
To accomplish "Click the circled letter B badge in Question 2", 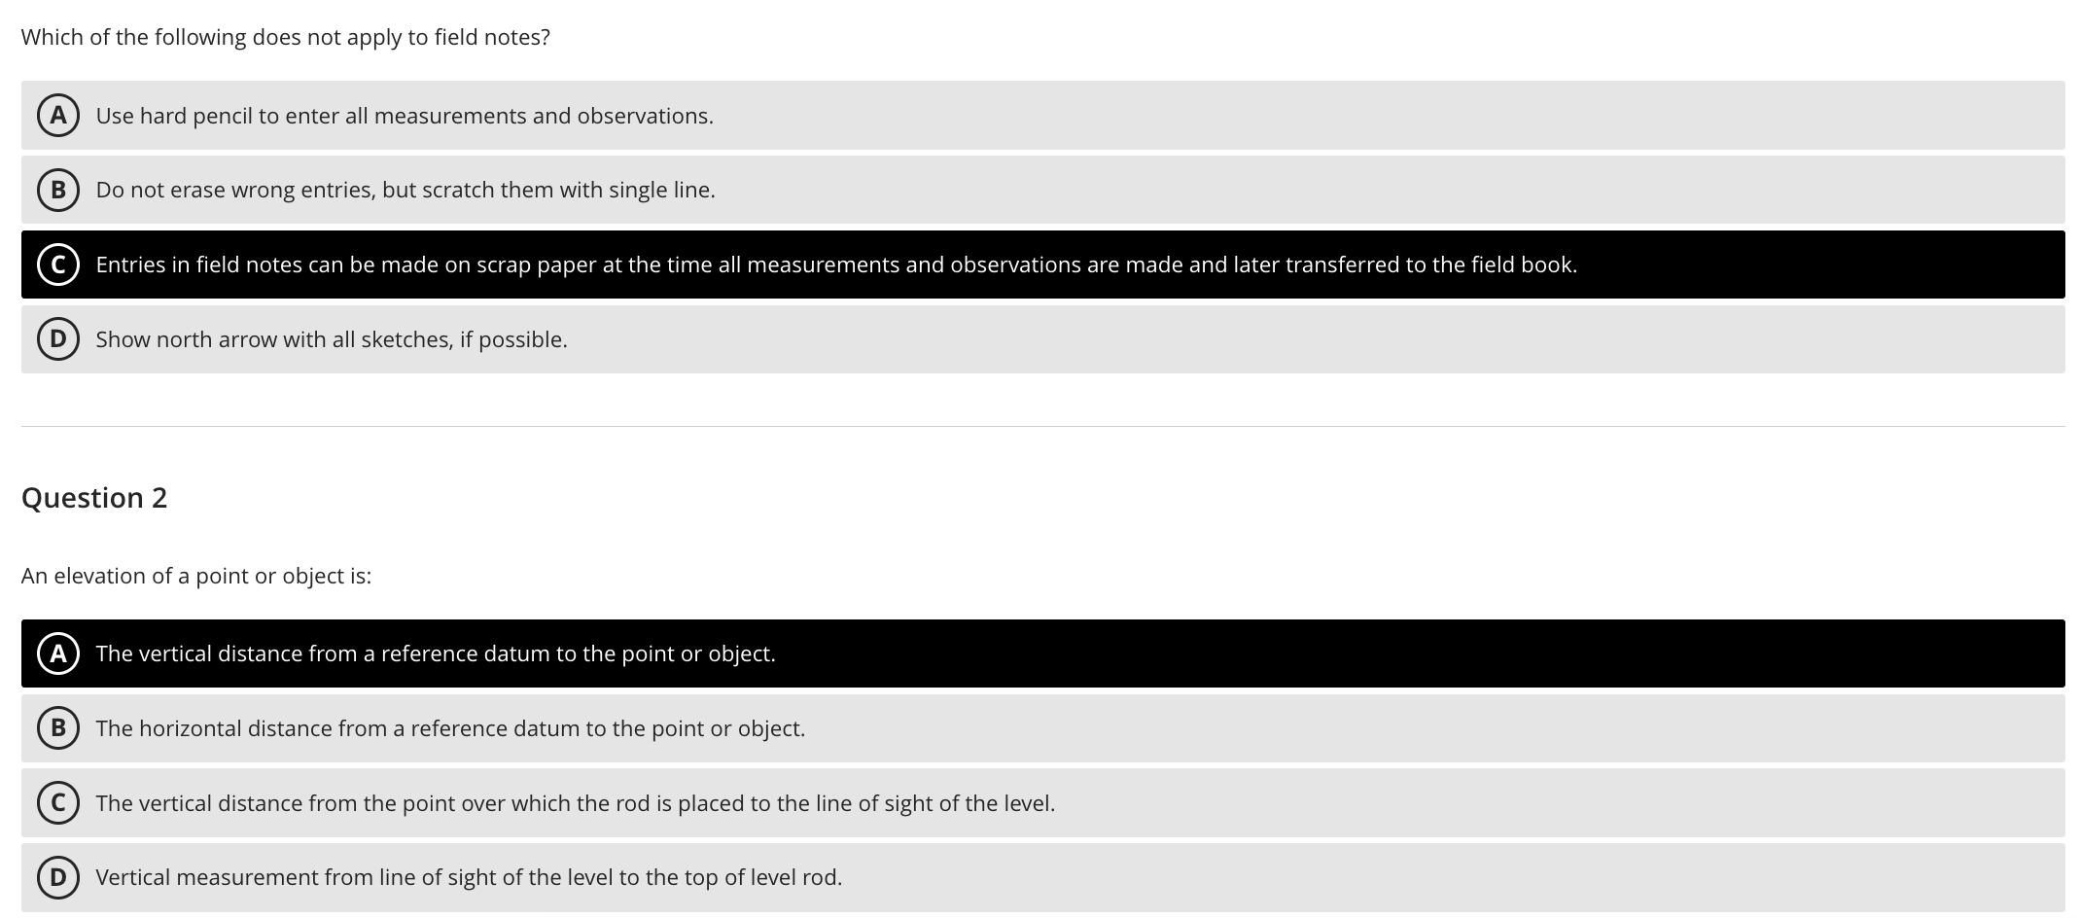I will click(58, 727).
